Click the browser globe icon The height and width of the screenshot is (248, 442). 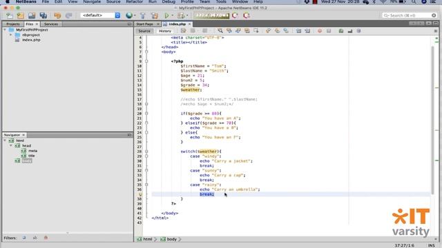(x=129, y=15)
